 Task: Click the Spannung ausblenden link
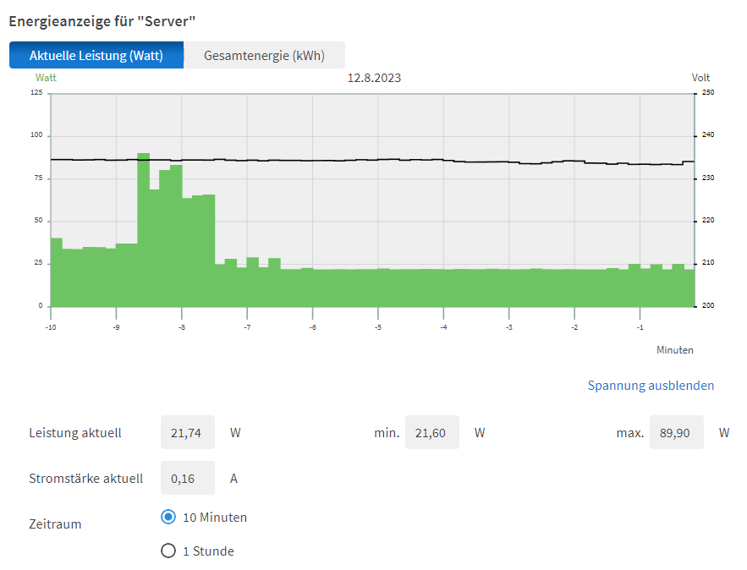(x=651, y=386)
